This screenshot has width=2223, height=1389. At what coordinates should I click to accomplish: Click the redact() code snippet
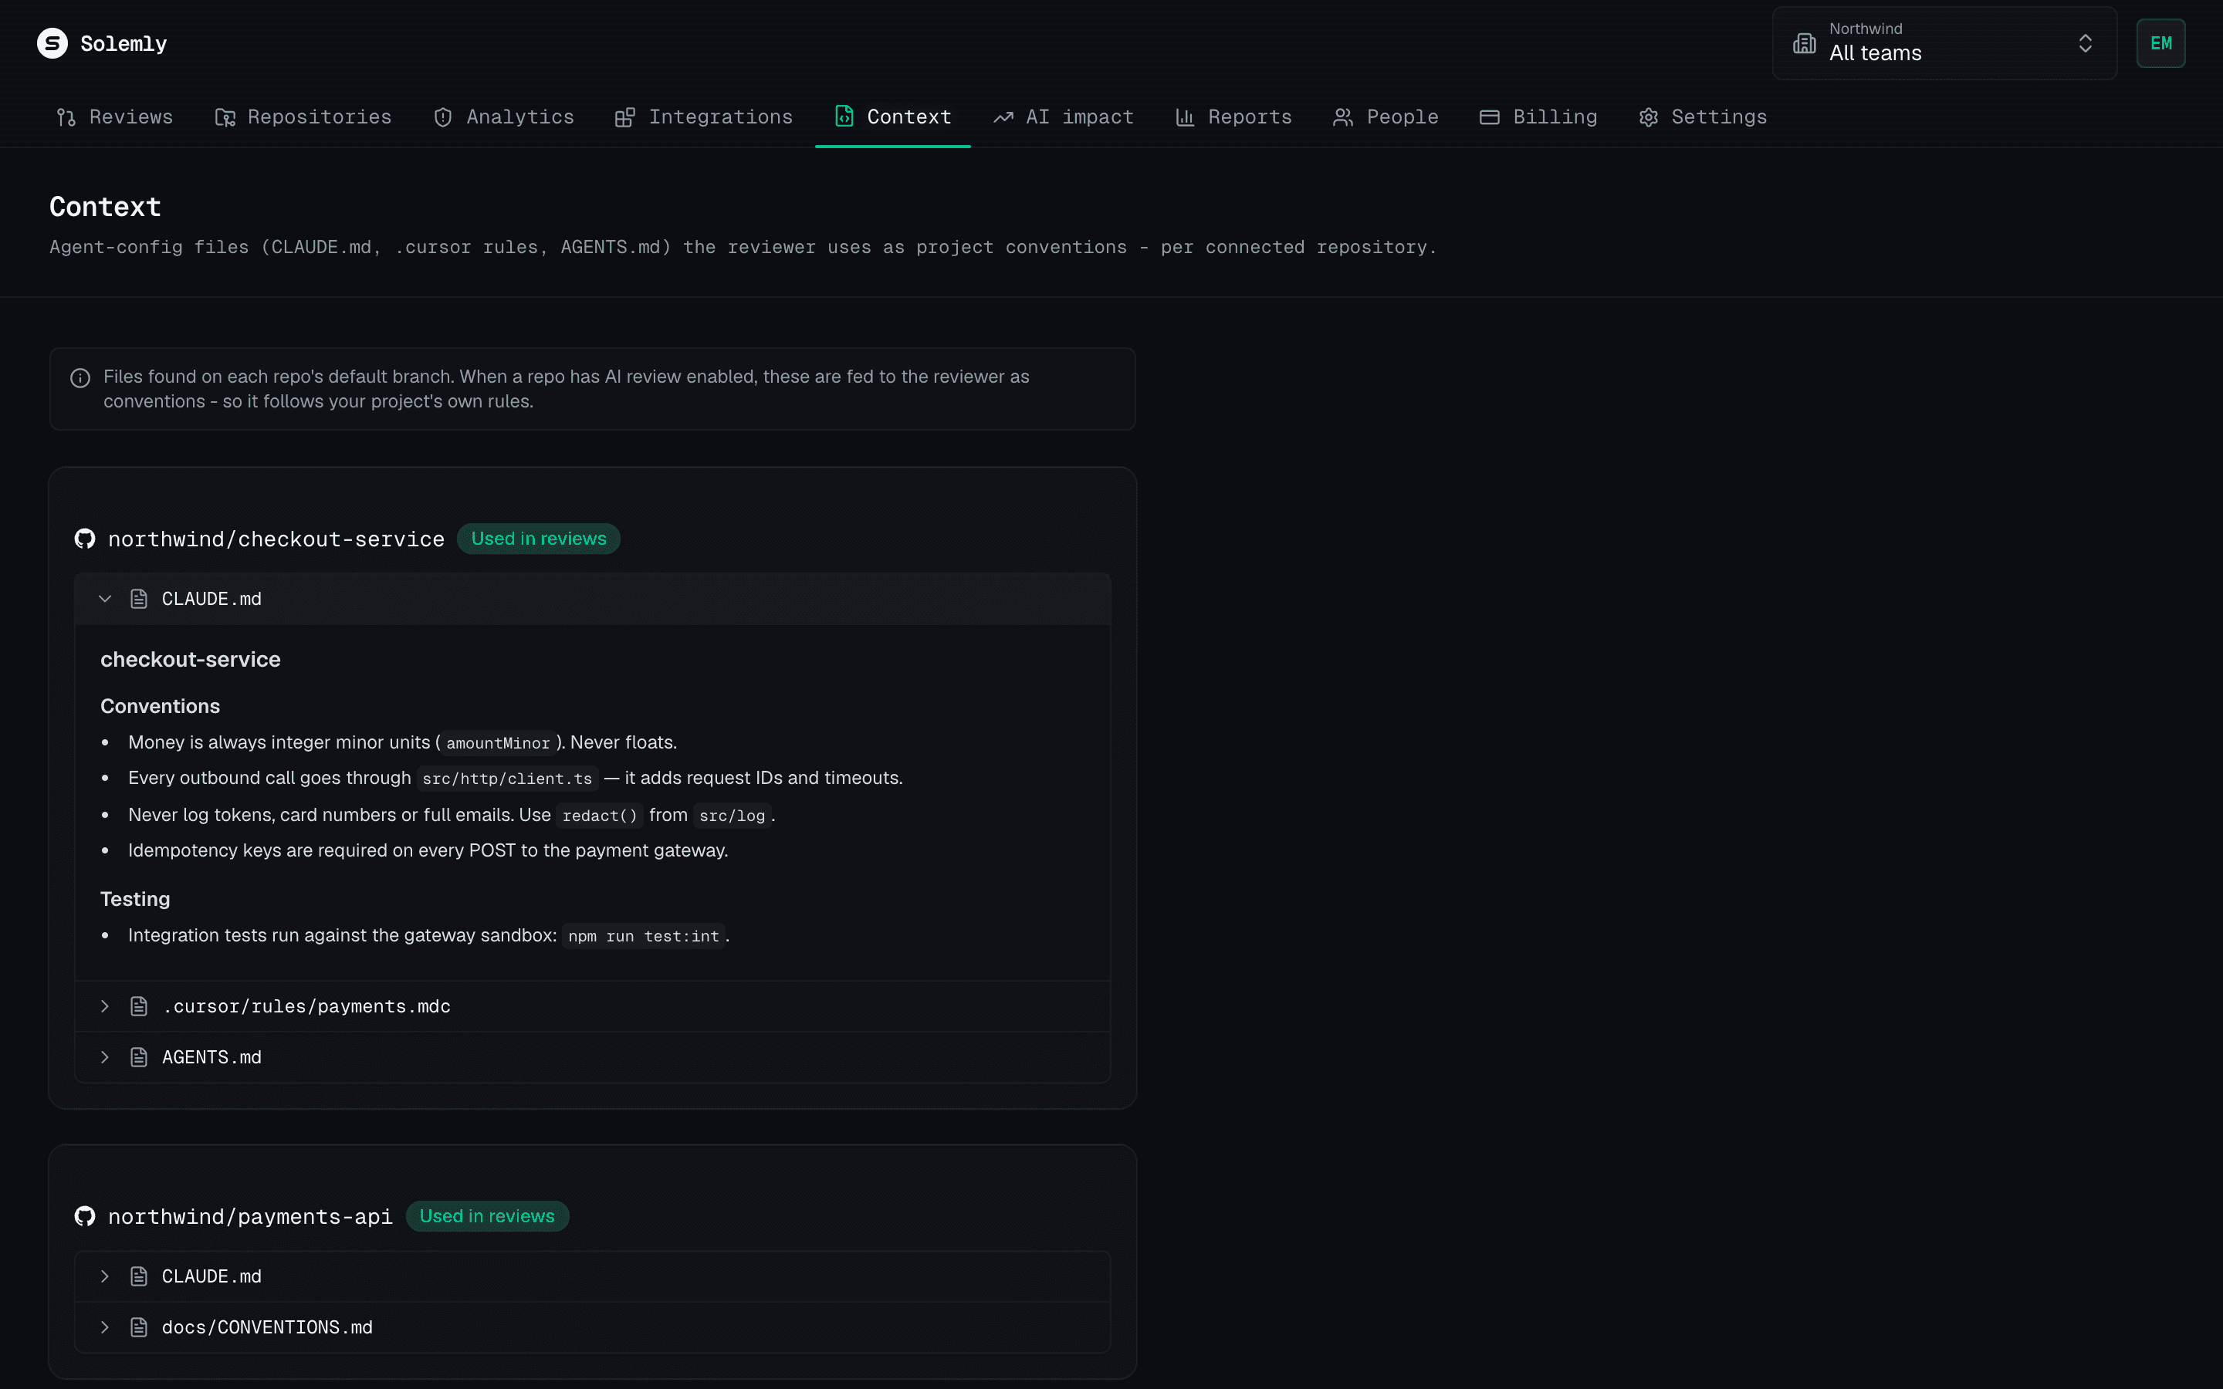click(600, 816)
